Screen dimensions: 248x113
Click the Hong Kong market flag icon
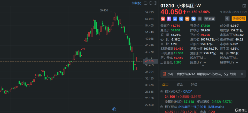click(x=162, y=19)
